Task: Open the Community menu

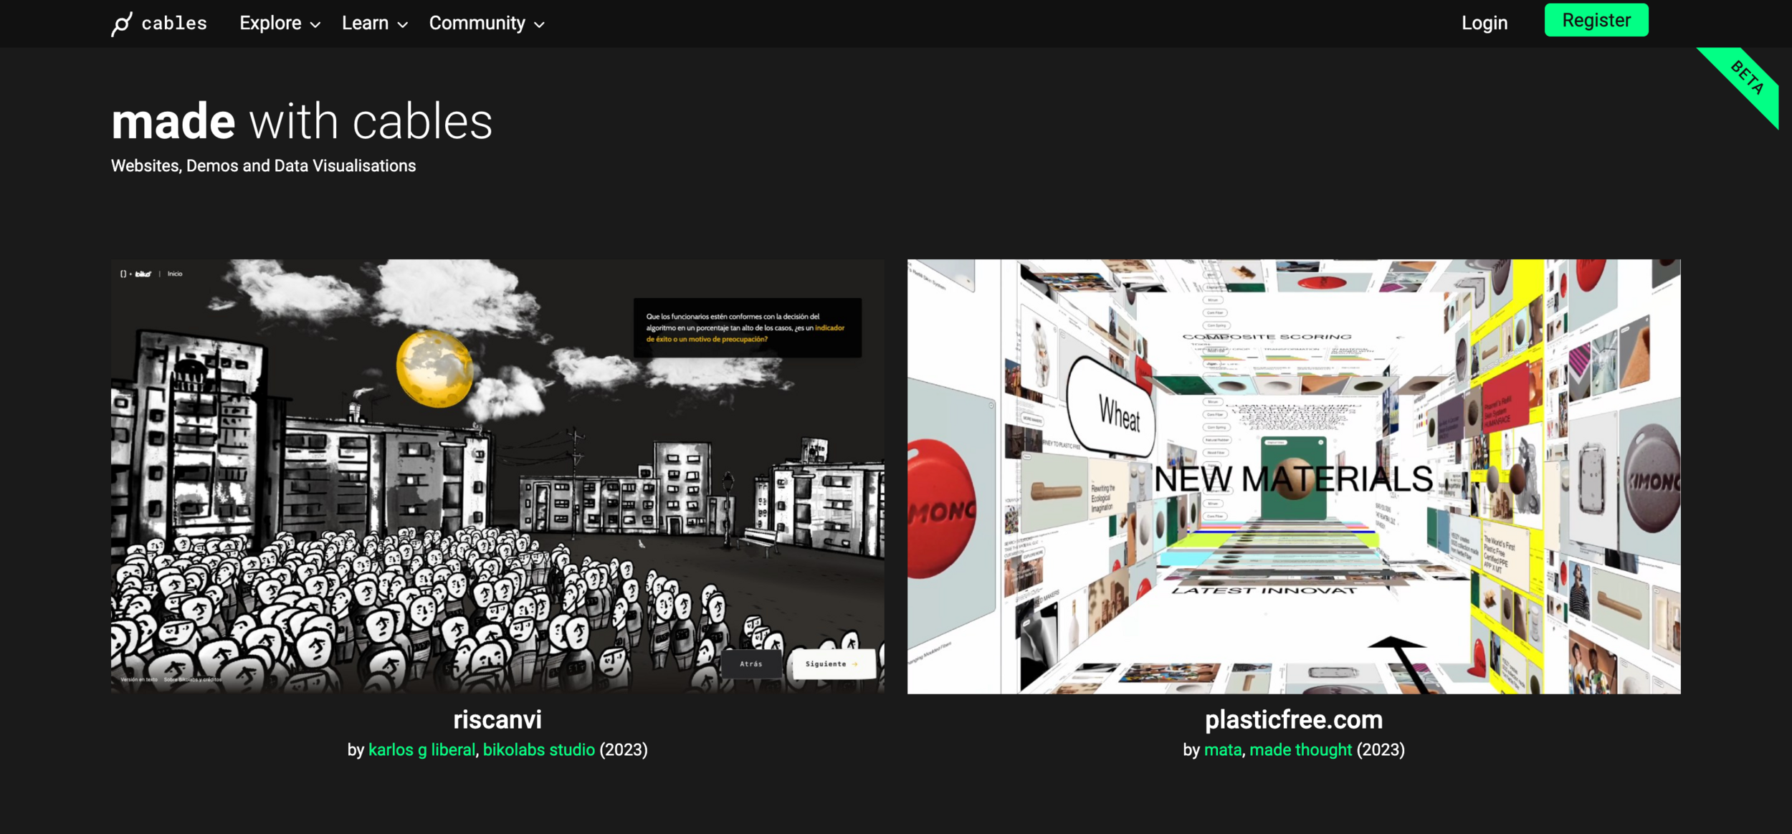Action: 477,23
